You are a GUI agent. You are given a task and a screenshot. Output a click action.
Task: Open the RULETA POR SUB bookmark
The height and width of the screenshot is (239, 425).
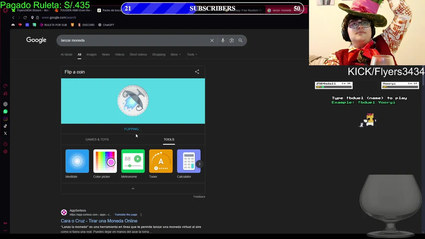[x=53, y=25]
